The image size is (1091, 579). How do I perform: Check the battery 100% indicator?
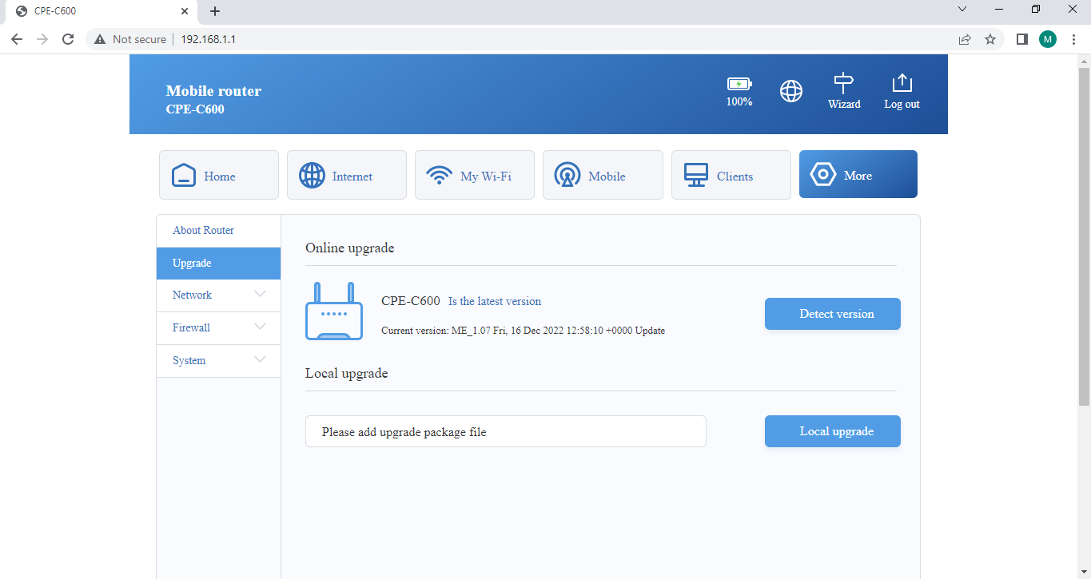click(739, 92)
